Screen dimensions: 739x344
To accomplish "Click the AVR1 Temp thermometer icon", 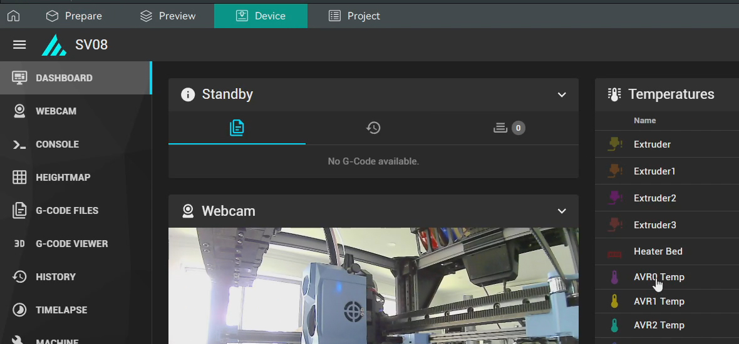I will click(x=614, y=301).
